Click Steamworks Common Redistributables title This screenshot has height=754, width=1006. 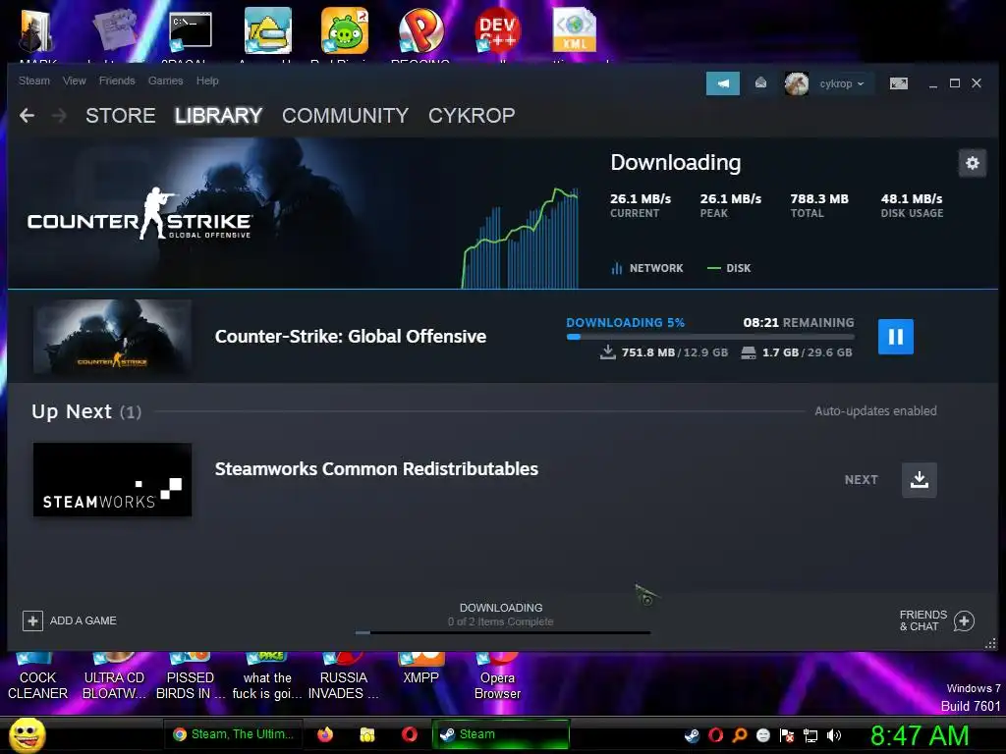(376, 469)
